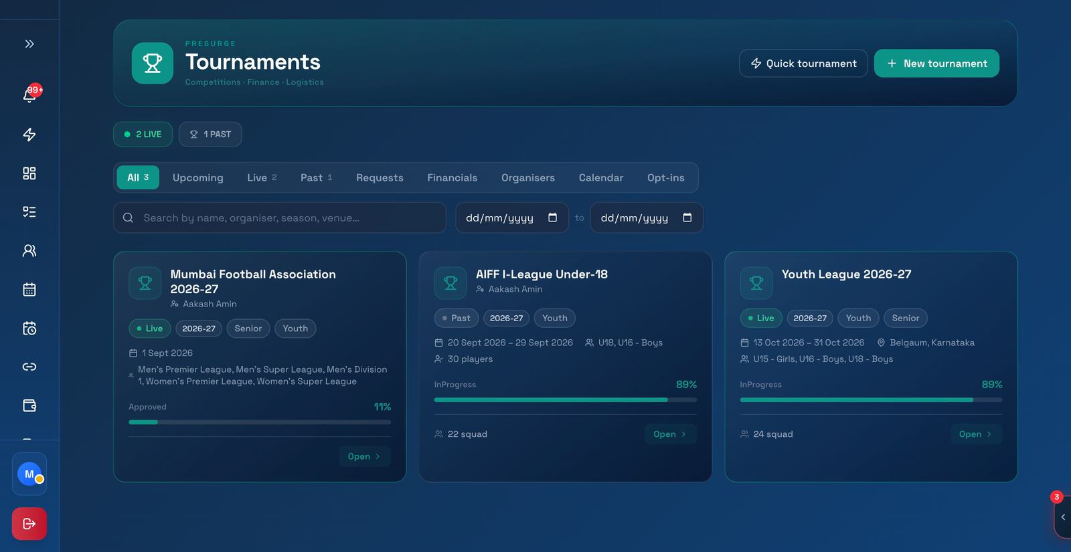The image size is (1071, 552).
Task: Switch to the Live tab
Action: 262,177
